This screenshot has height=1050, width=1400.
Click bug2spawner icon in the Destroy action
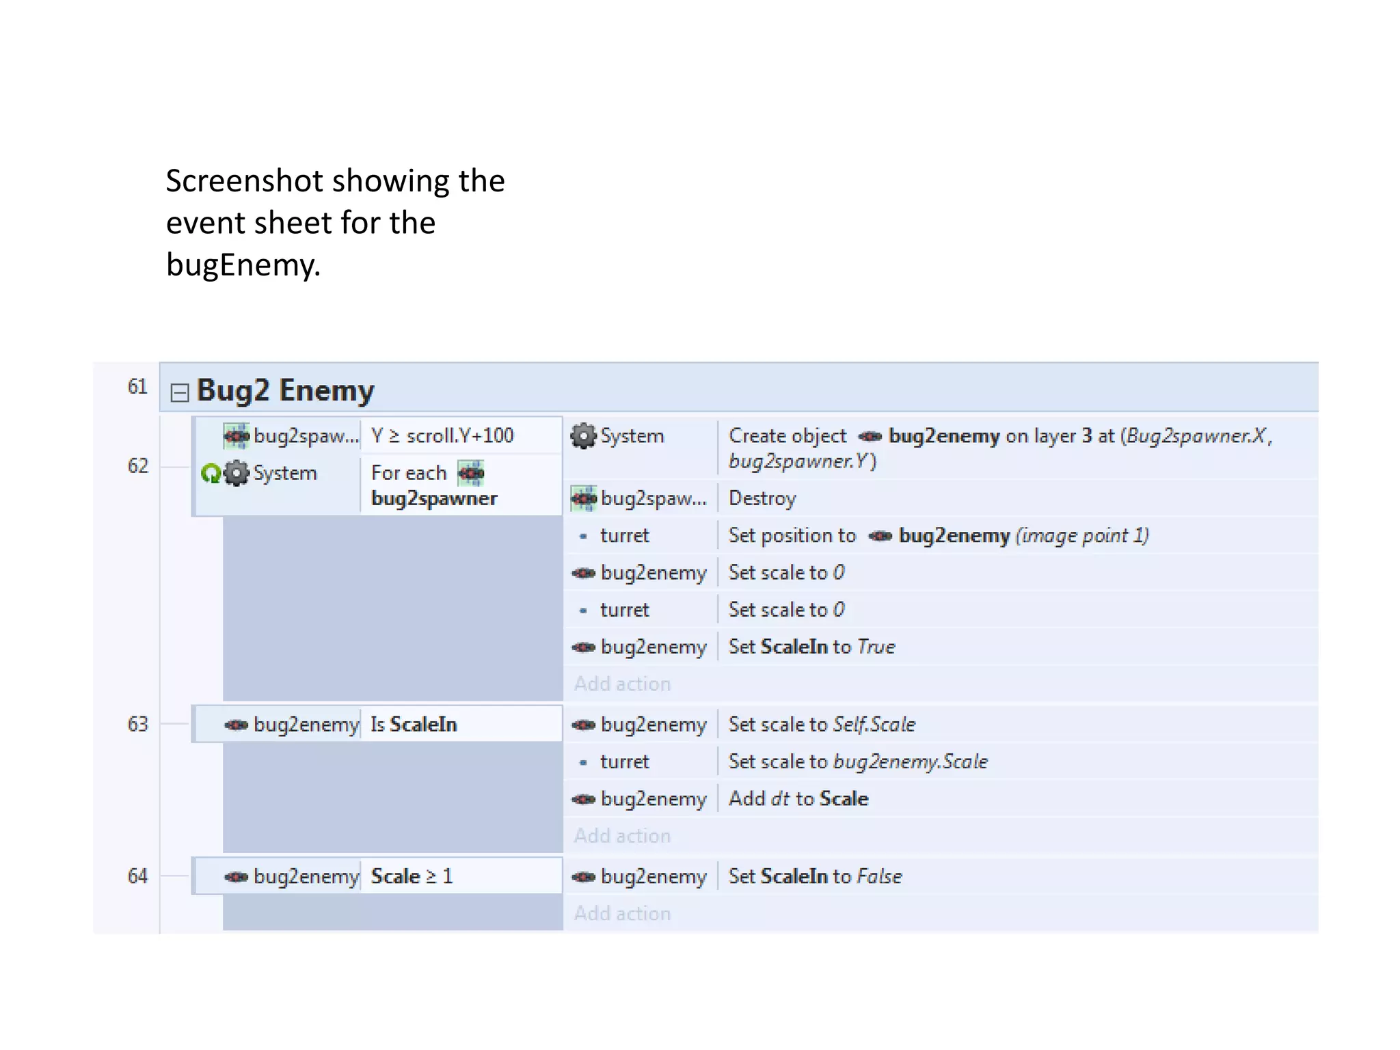click(x=584, y=498)
